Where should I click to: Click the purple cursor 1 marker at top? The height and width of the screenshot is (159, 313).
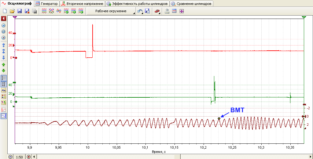[x=15, y=17]
